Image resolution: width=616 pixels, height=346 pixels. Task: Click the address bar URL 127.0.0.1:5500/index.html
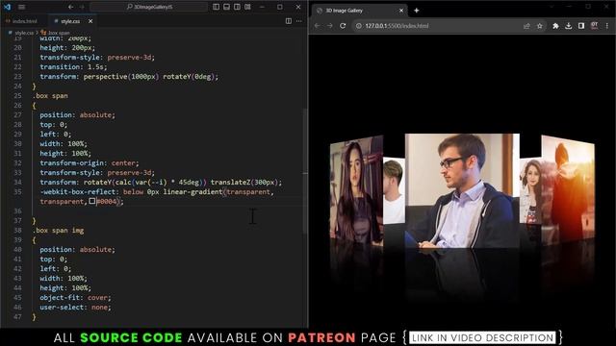[x=397, y=26]
